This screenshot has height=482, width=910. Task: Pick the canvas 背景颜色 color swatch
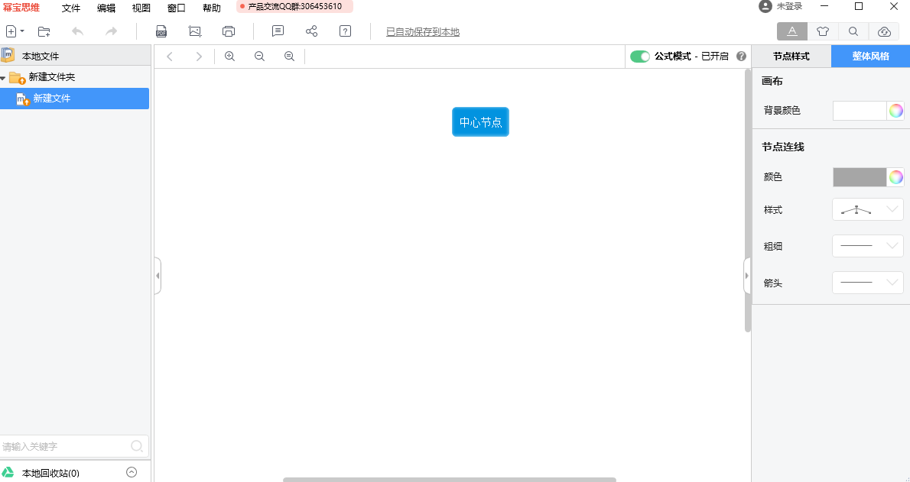(x=860, y=111)
